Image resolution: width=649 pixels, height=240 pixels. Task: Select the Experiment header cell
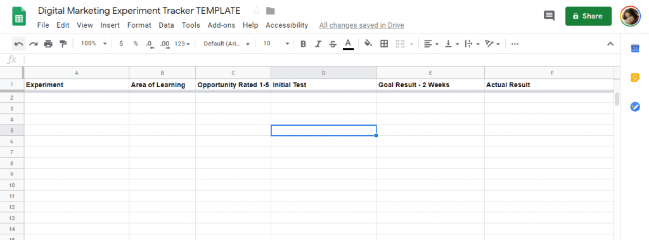[x=77, y=85]
